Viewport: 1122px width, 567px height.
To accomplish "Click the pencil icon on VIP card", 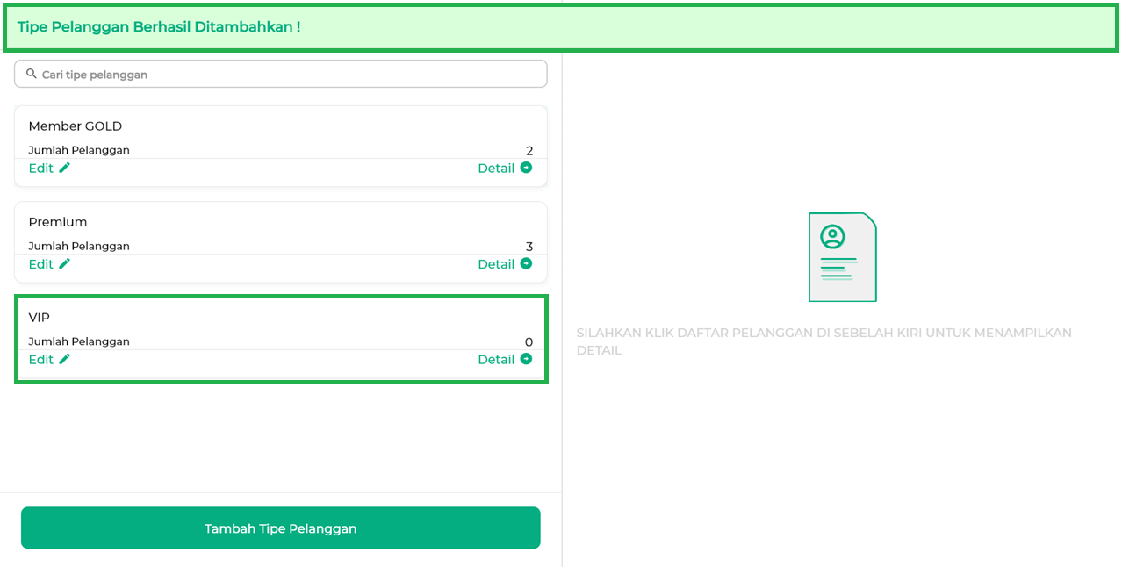I will point(65,359).
